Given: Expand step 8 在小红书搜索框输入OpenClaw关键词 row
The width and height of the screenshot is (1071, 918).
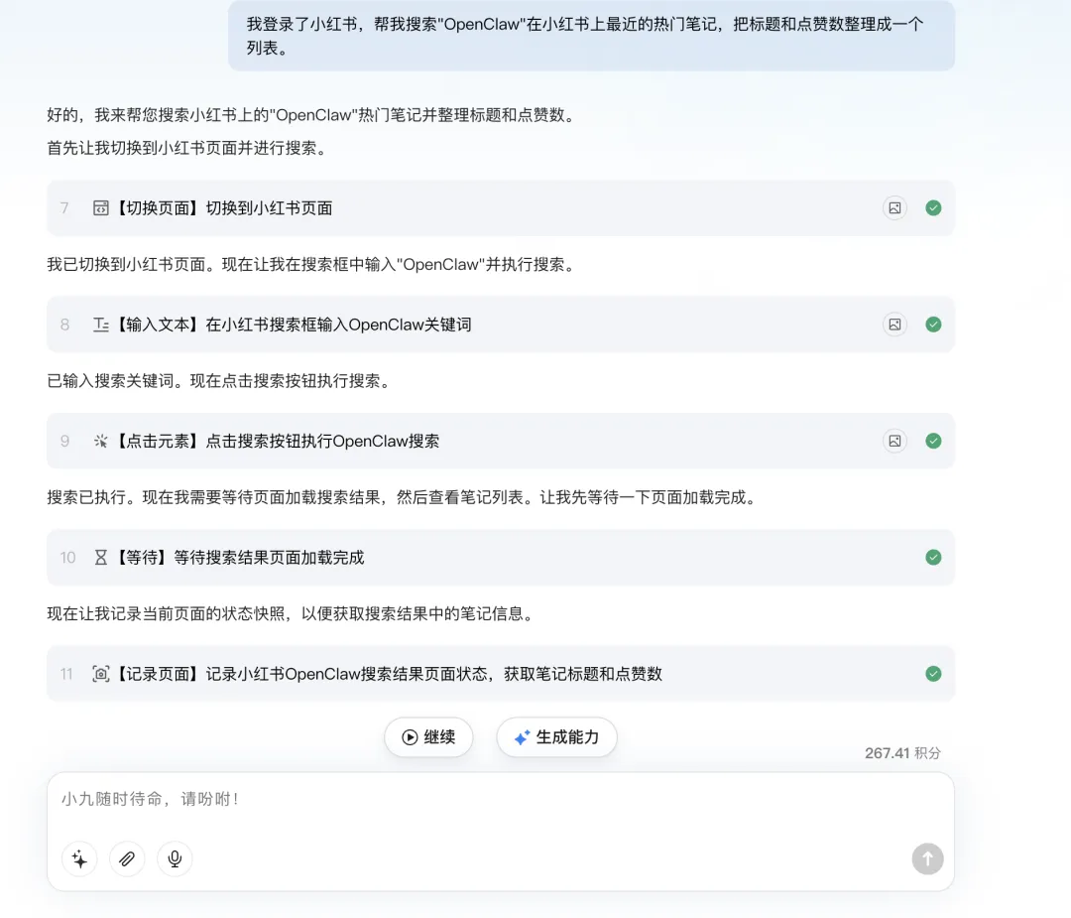Looking at the screenshot, I should click(500, 325).
